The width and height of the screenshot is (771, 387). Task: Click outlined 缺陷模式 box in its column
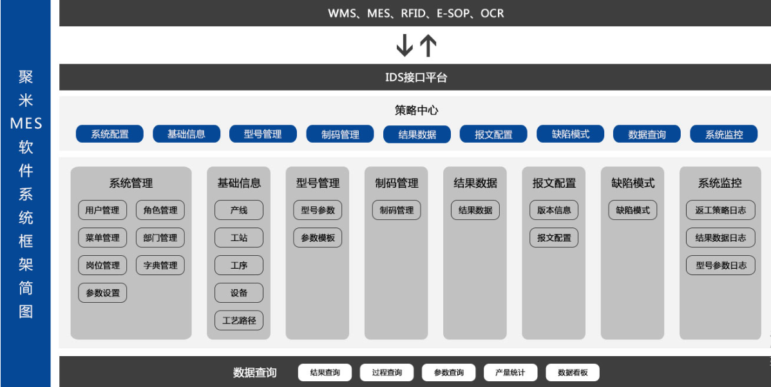pyautogui.click(x=633, y=210)
